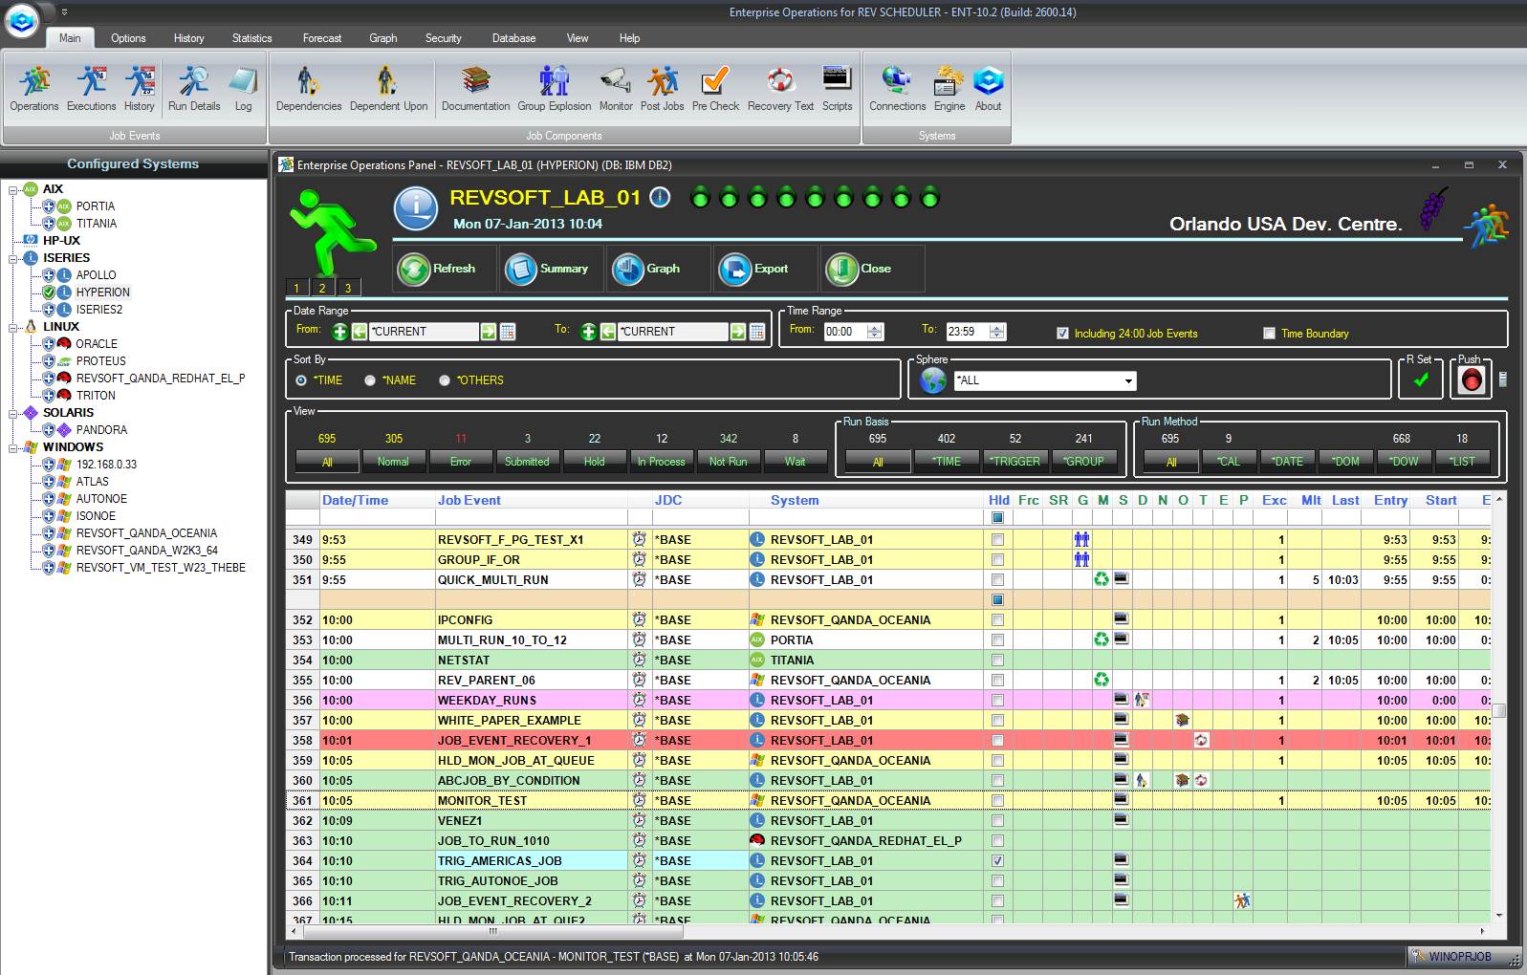1527x975 pixels.
Task: Open the Forecast ribbon tab
Action: 322,38
